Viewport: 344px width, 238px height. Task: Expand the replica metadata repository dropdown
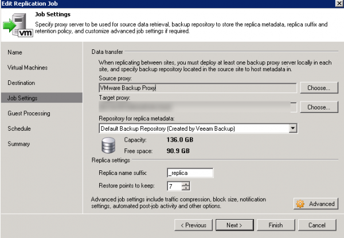pyautogui.click(x=293, y=127)
